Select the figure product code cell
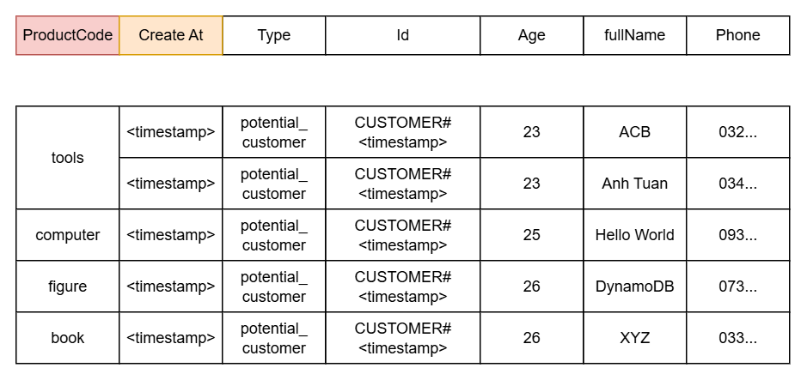Viewport: 807px width, 380px height. [68, 287]
